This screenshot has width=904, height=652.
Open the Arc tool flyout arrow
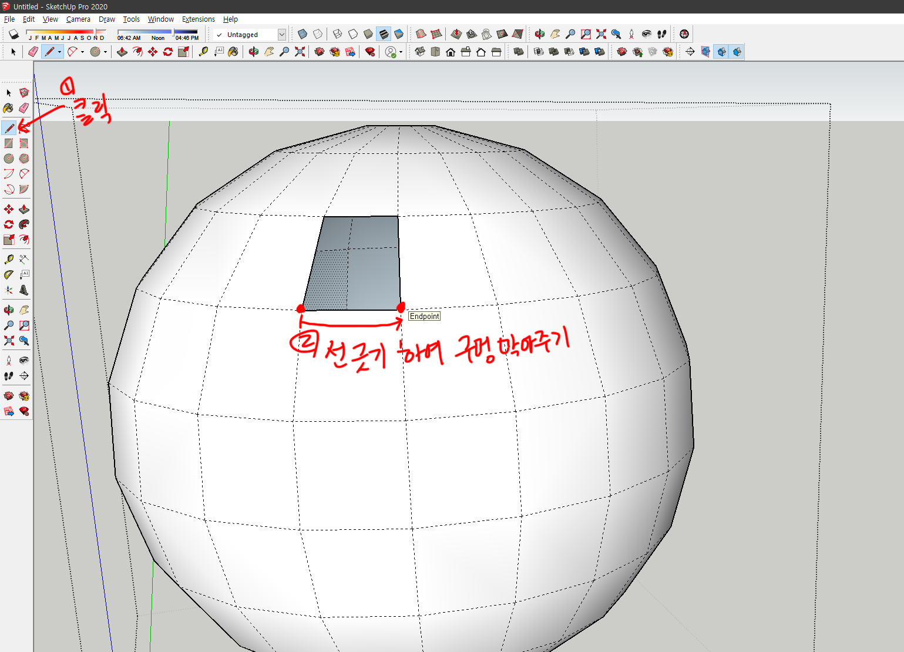(x=82, y=52)
